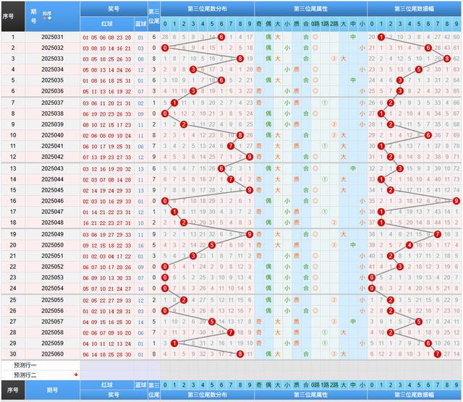Click red circle 4 in 2025050 amplitude chart

(409, 245)
